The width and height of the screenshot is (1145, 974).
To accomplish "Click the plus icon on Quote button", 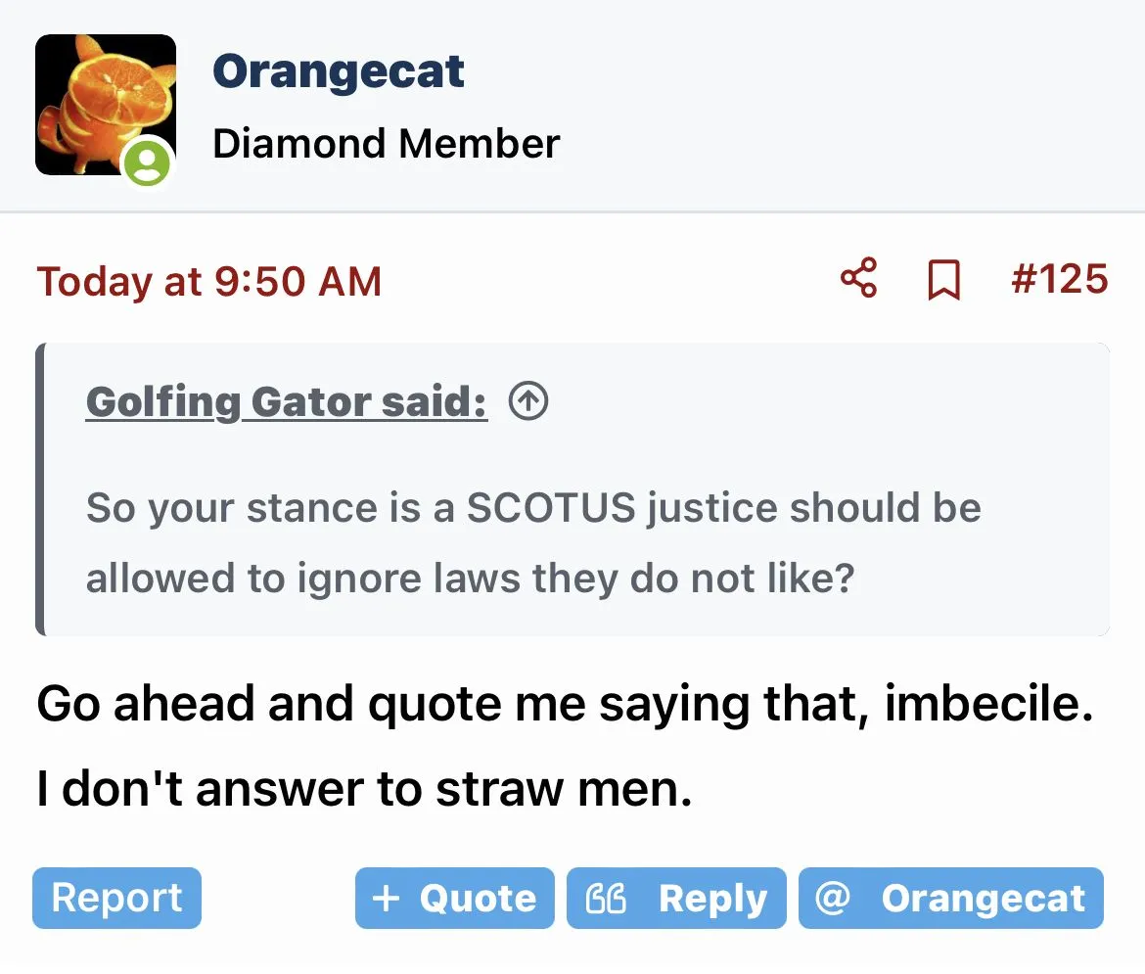I will (x=387, y=899).
